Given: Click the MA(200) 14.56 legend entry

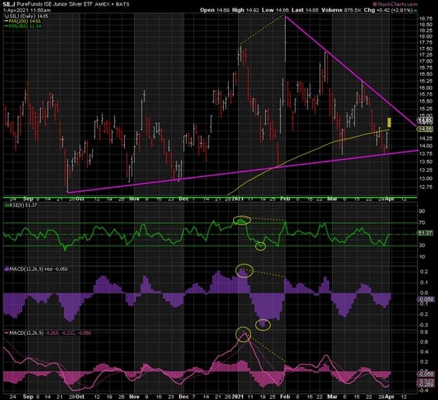Looking at the screenshot, I should (22, 21).
